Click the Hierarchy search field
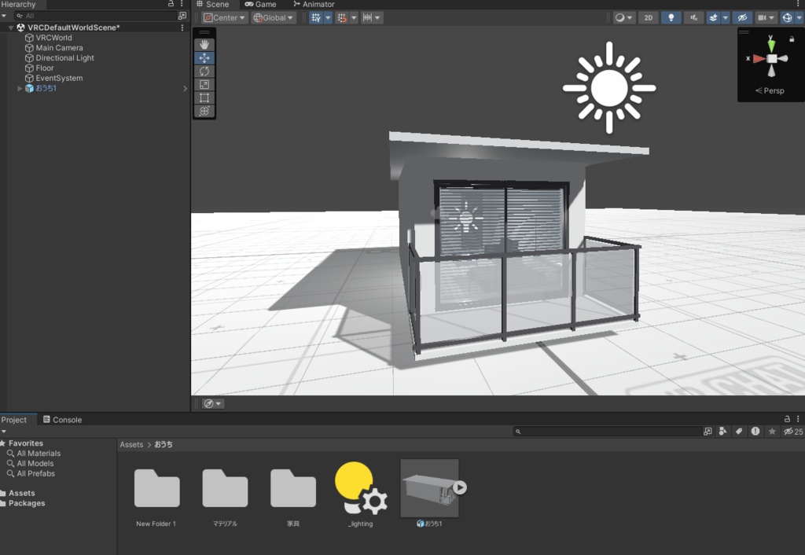The image size is (805, 555). coord(95,16)
